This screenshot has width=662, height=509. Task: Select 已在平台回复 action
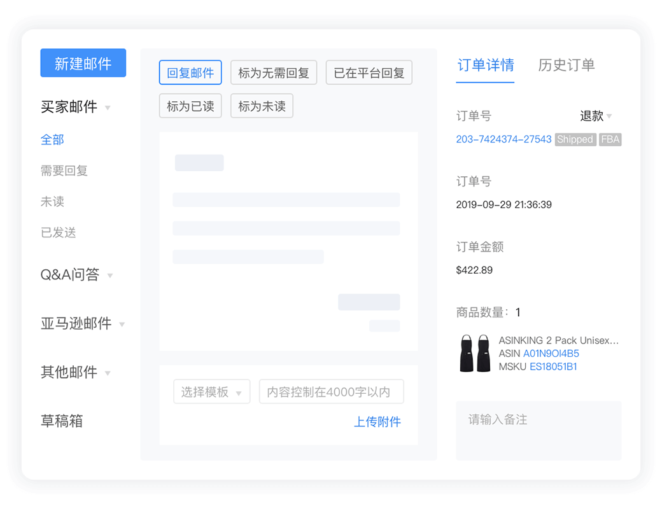[369, 73]
